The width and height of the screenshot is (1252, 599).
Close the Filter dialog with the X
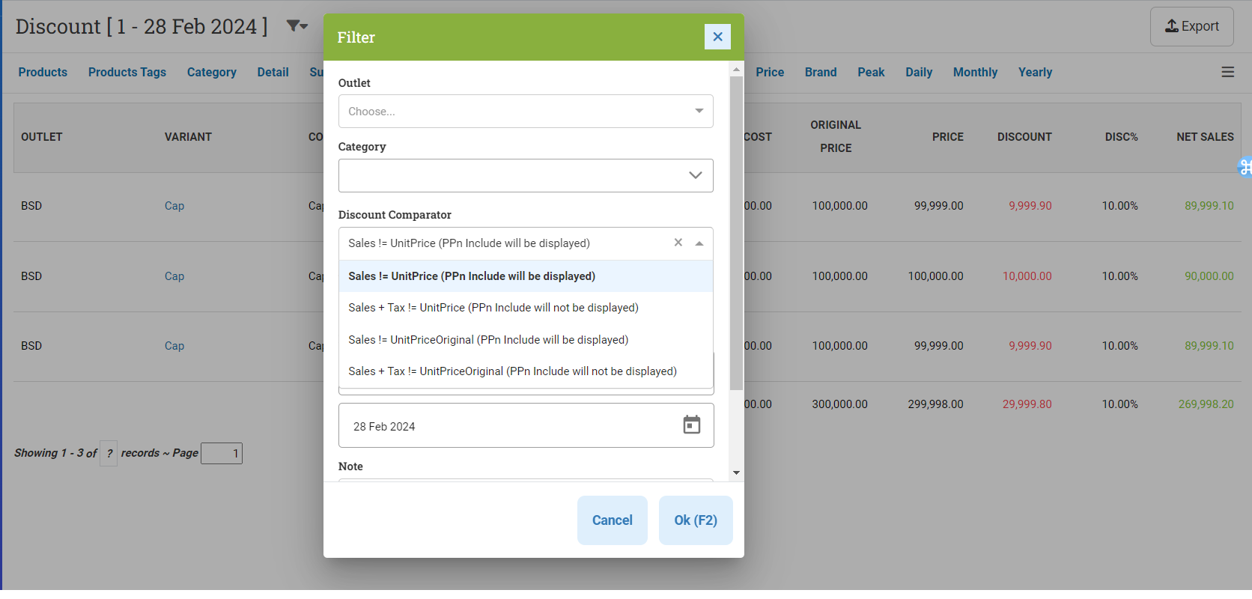coord(717,37)
